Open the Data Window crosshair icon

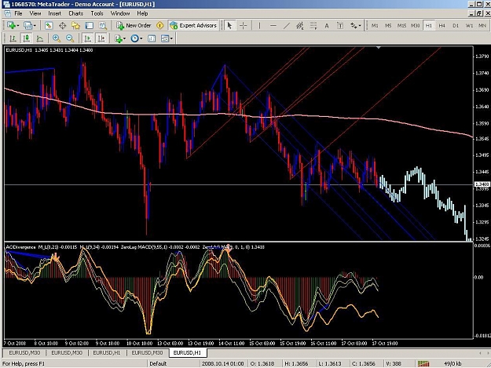coord(62,26)
